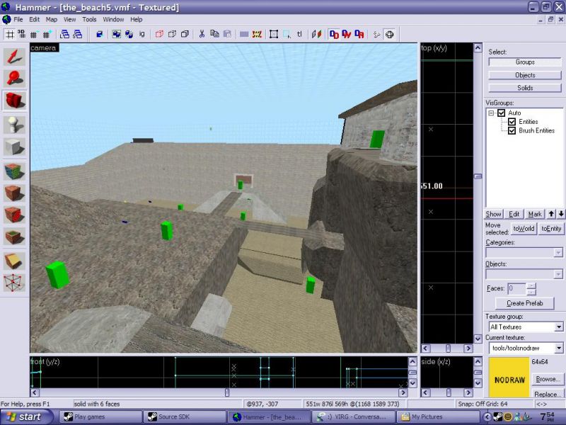Screen dimensions: 566x425
Task: Toggle Brush Entities visgroup checkbox
Action: click(512, 130)
